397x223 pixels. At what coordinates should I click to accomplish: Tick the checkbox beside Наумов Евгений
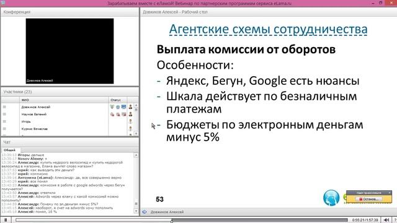4,114
